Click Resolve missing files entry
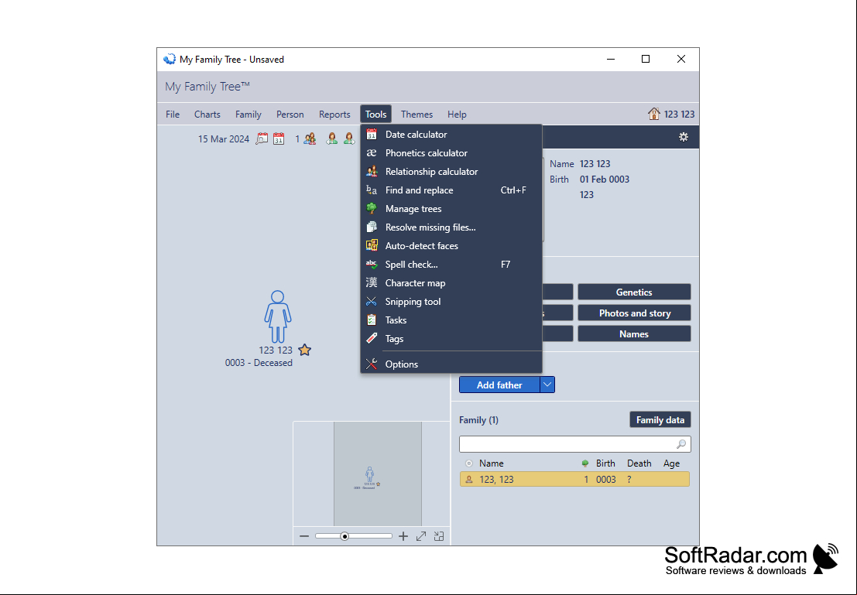 pyautogui.click(x=451, y=227)
